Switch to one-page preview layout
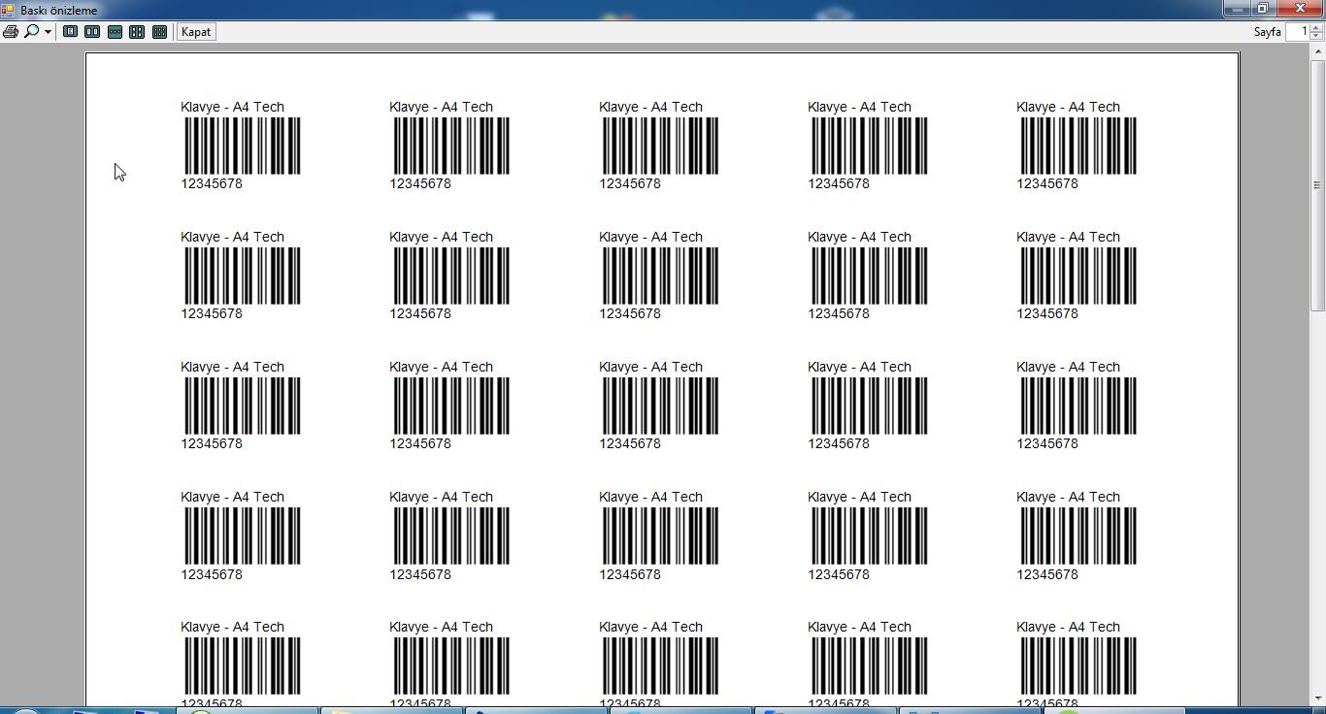 tap(70, 32)
